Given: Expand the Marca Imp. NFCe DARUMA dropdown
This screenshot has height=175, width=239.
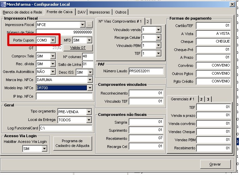Looking at the screenshot, I should pyautogui.click(x=90, y=80).
